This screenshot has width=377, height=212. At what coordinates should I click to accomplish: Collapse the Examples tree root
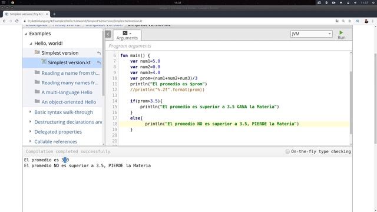(x=26, y=34)
